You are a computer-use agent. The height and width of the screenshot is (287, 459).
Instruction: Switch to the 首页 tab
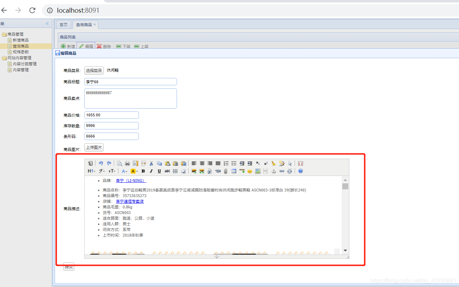pyautogui.click(x=63, y=25)
